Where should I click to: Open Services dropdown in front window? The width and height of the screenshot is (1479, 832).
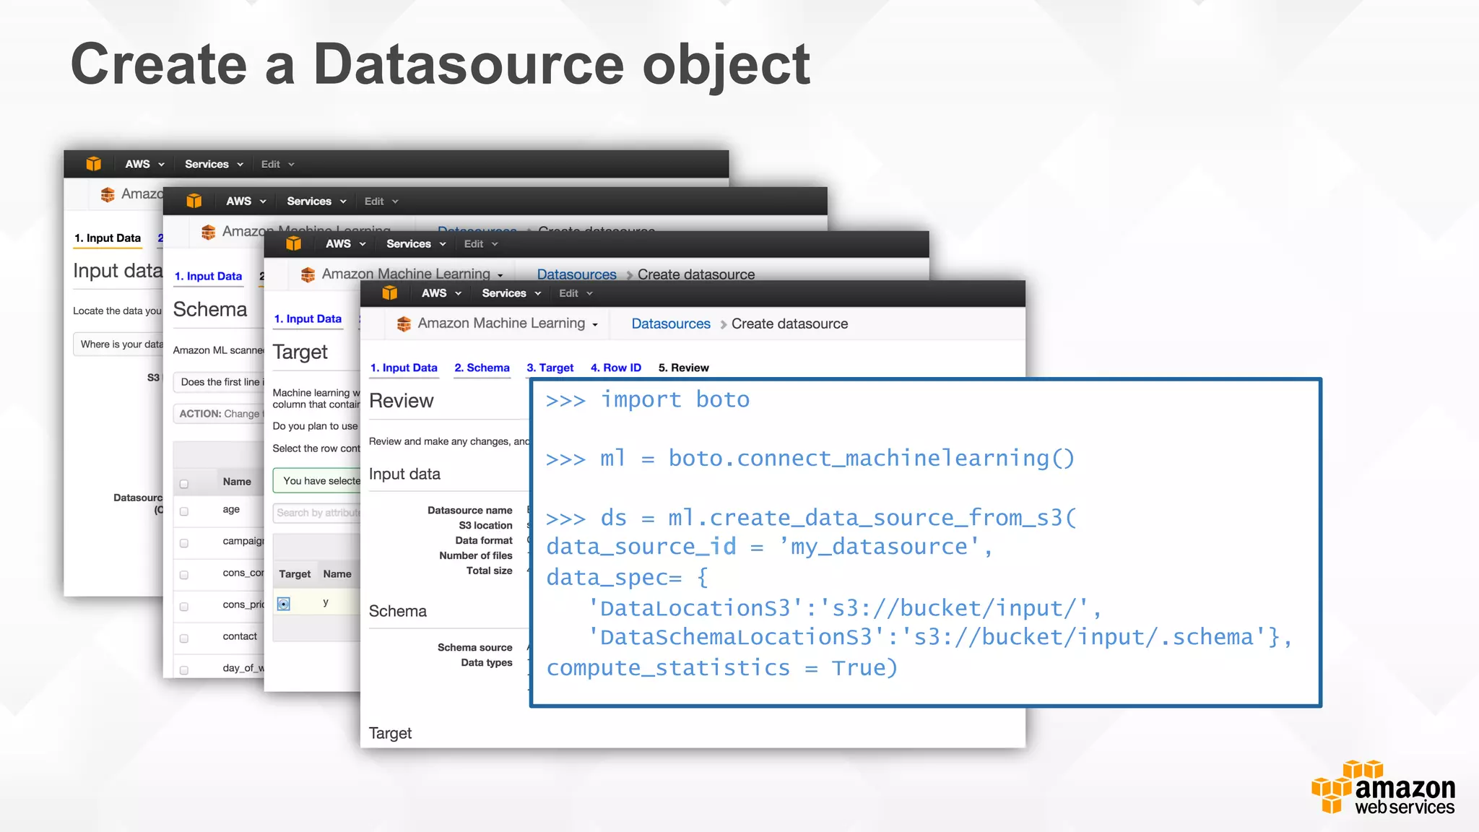click(511, 292)
